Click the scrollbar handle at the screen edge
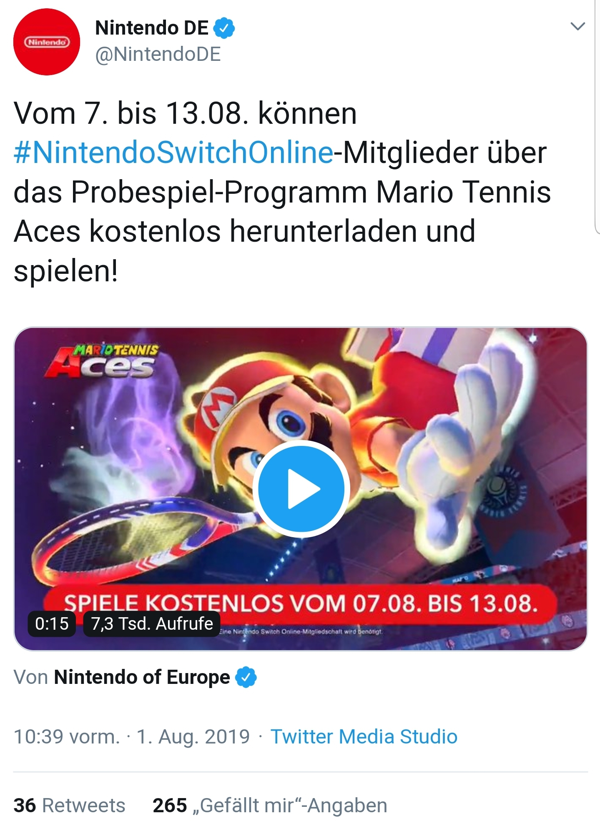This screenshot has width=600, height=821. pos(597,117)
